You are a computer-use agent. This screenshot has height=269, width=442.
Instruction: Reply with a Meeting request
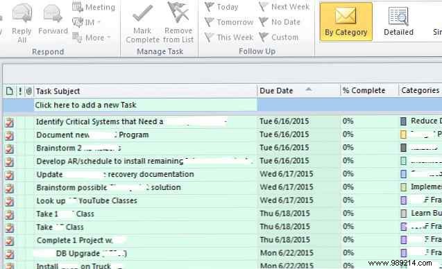(x=94, y=7)
